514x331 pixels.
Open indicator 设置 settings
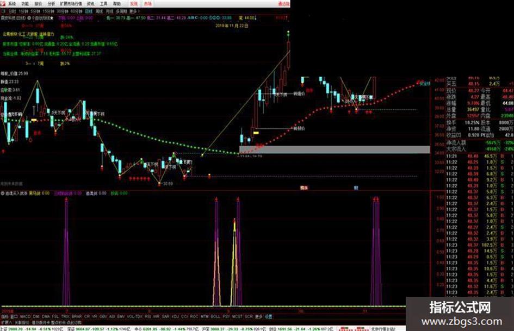point(269,316)
